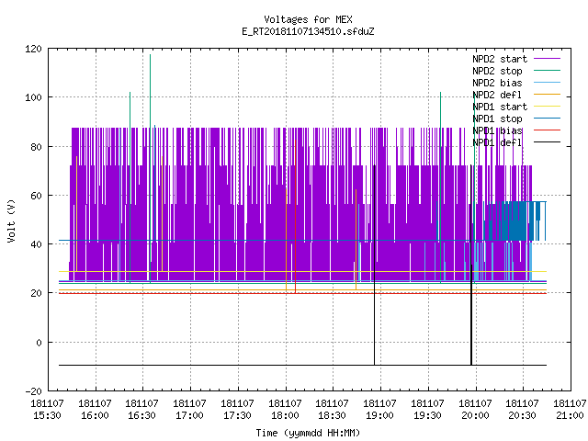Click the NPD2 bias legend label
Screen dimensions: 588x441
click(497, 83)
